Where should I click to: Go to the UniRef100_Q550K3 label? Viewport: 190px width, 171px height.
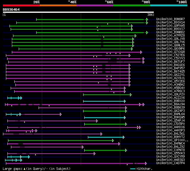point(170,153)
